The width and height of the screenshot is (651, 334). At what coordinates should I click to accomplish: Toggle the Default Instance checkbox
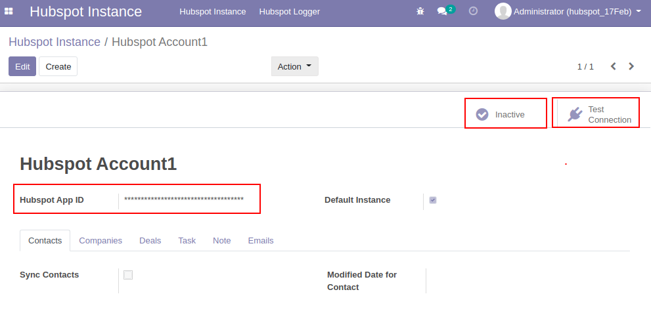click(433, 200)
